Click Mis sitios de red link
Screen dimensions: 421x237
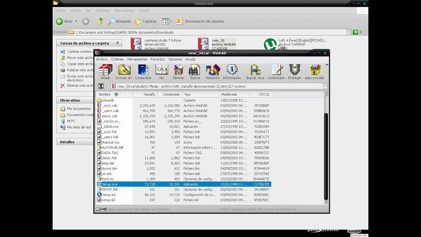(79, 127)
